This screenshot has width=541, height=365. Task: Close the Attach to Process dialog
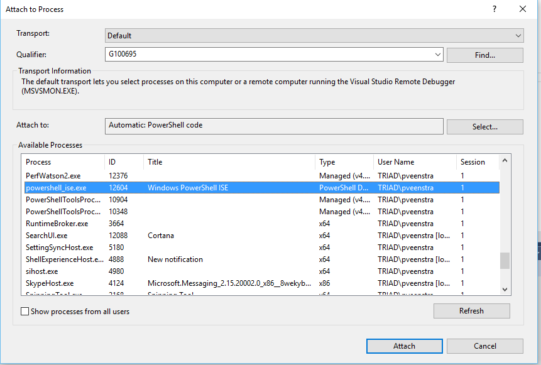pos(523,9)
